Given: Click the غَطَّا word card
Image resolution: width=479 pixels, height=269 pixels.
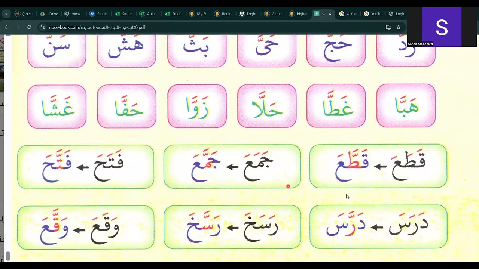Looking at the screenshot, I should pyautogui.click(x=336, y=106).
